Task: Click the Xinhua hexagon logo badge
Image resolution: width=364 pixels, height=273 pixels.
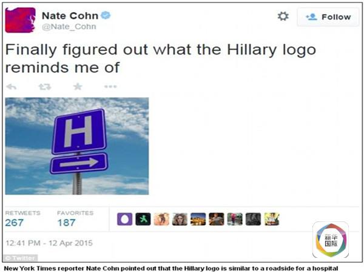Action: pos(331,240)
